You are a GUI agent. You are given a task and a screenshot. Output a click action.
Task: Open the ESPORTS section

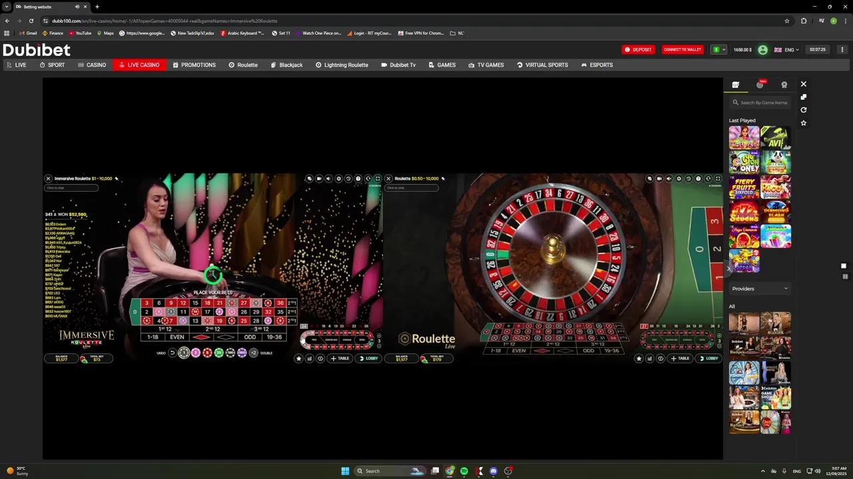597,65
